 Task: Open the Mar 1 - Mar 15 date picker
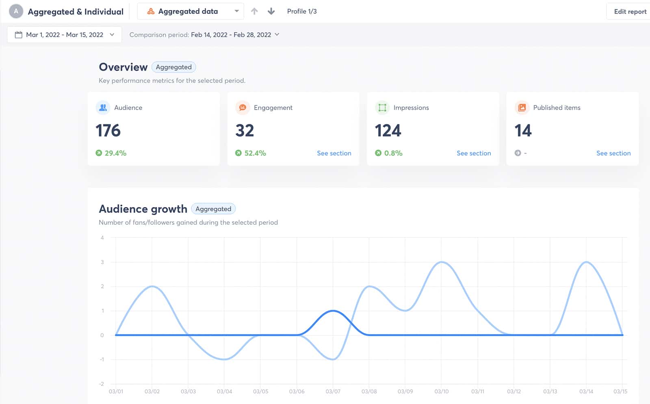pyautogui.click(x=64, y=35)
